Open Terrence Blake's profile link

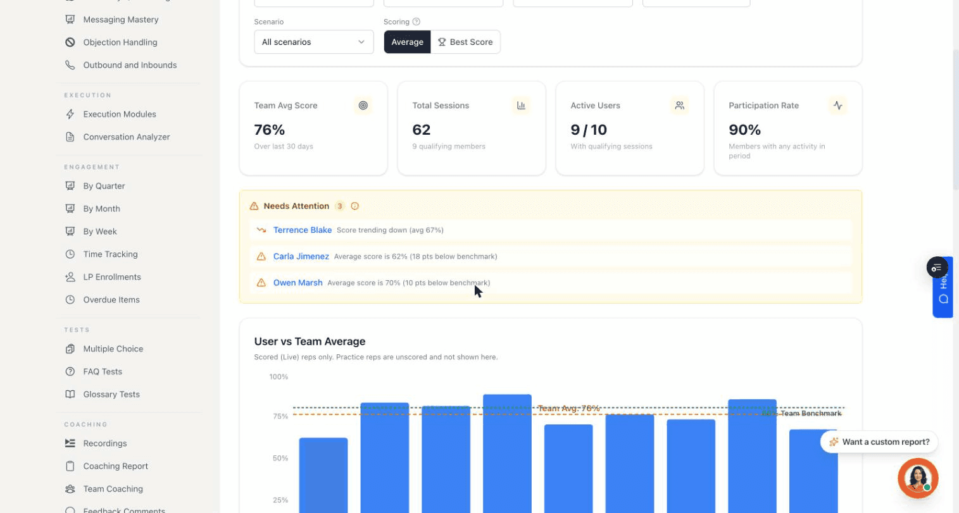pyautogui.click(x=303, y=230)
